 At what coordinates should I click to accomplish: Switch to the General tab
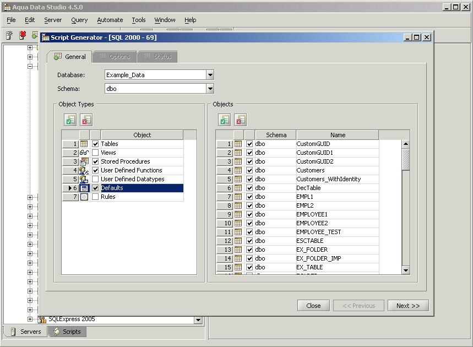point(69,57)
